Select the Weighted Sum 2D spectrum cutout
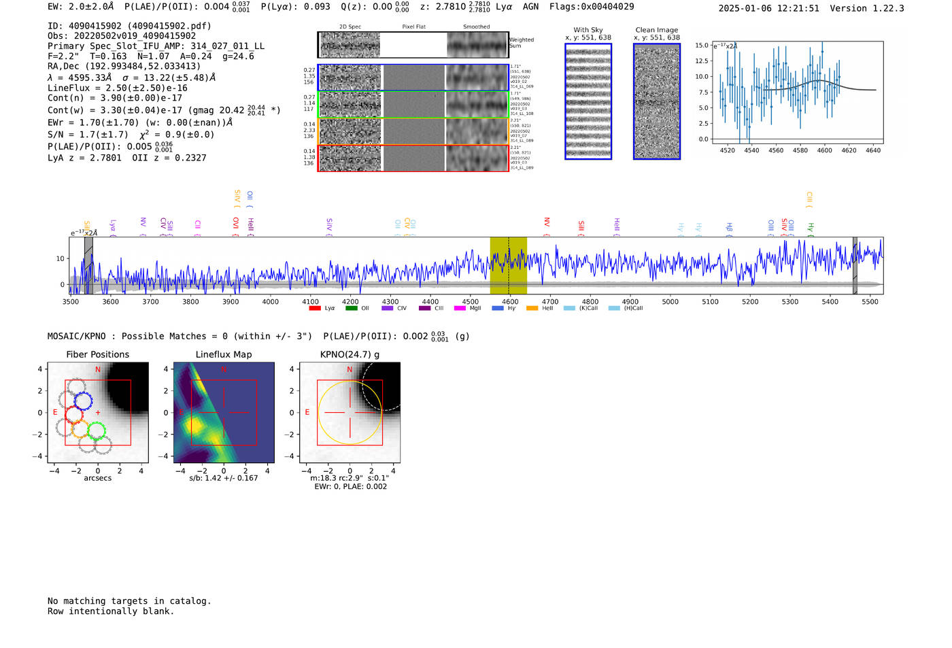 pos(413,45)
